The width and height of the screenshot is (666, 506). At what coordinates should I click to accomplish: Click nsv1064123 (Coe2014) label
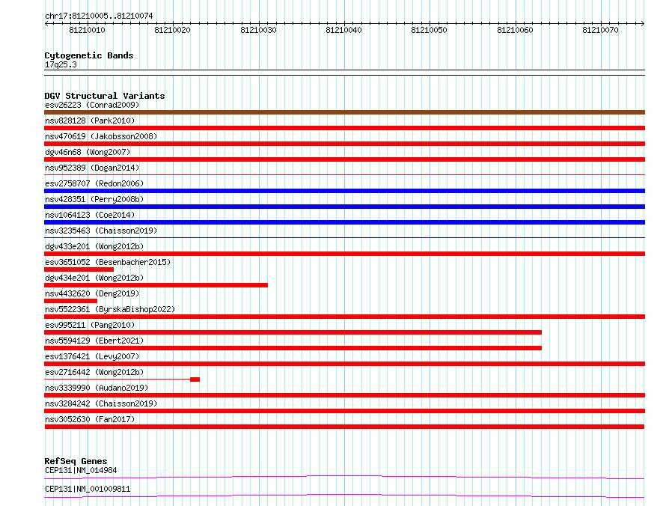[x=90, y=215]
